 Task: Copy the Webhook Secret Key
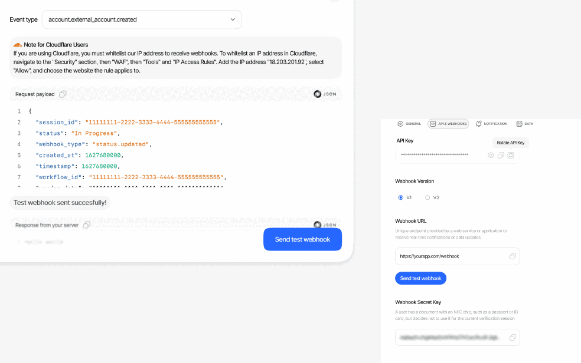click(513, 338)
